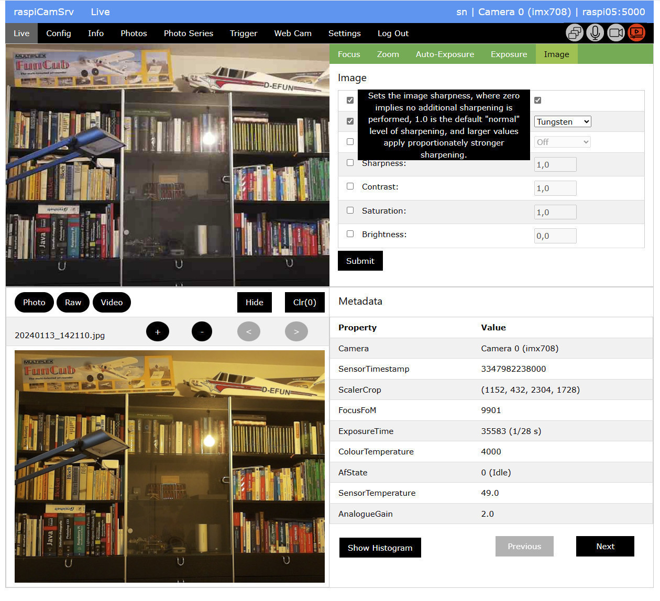
Task: Click the stacked photos series icon
Action: coord(575,33)
